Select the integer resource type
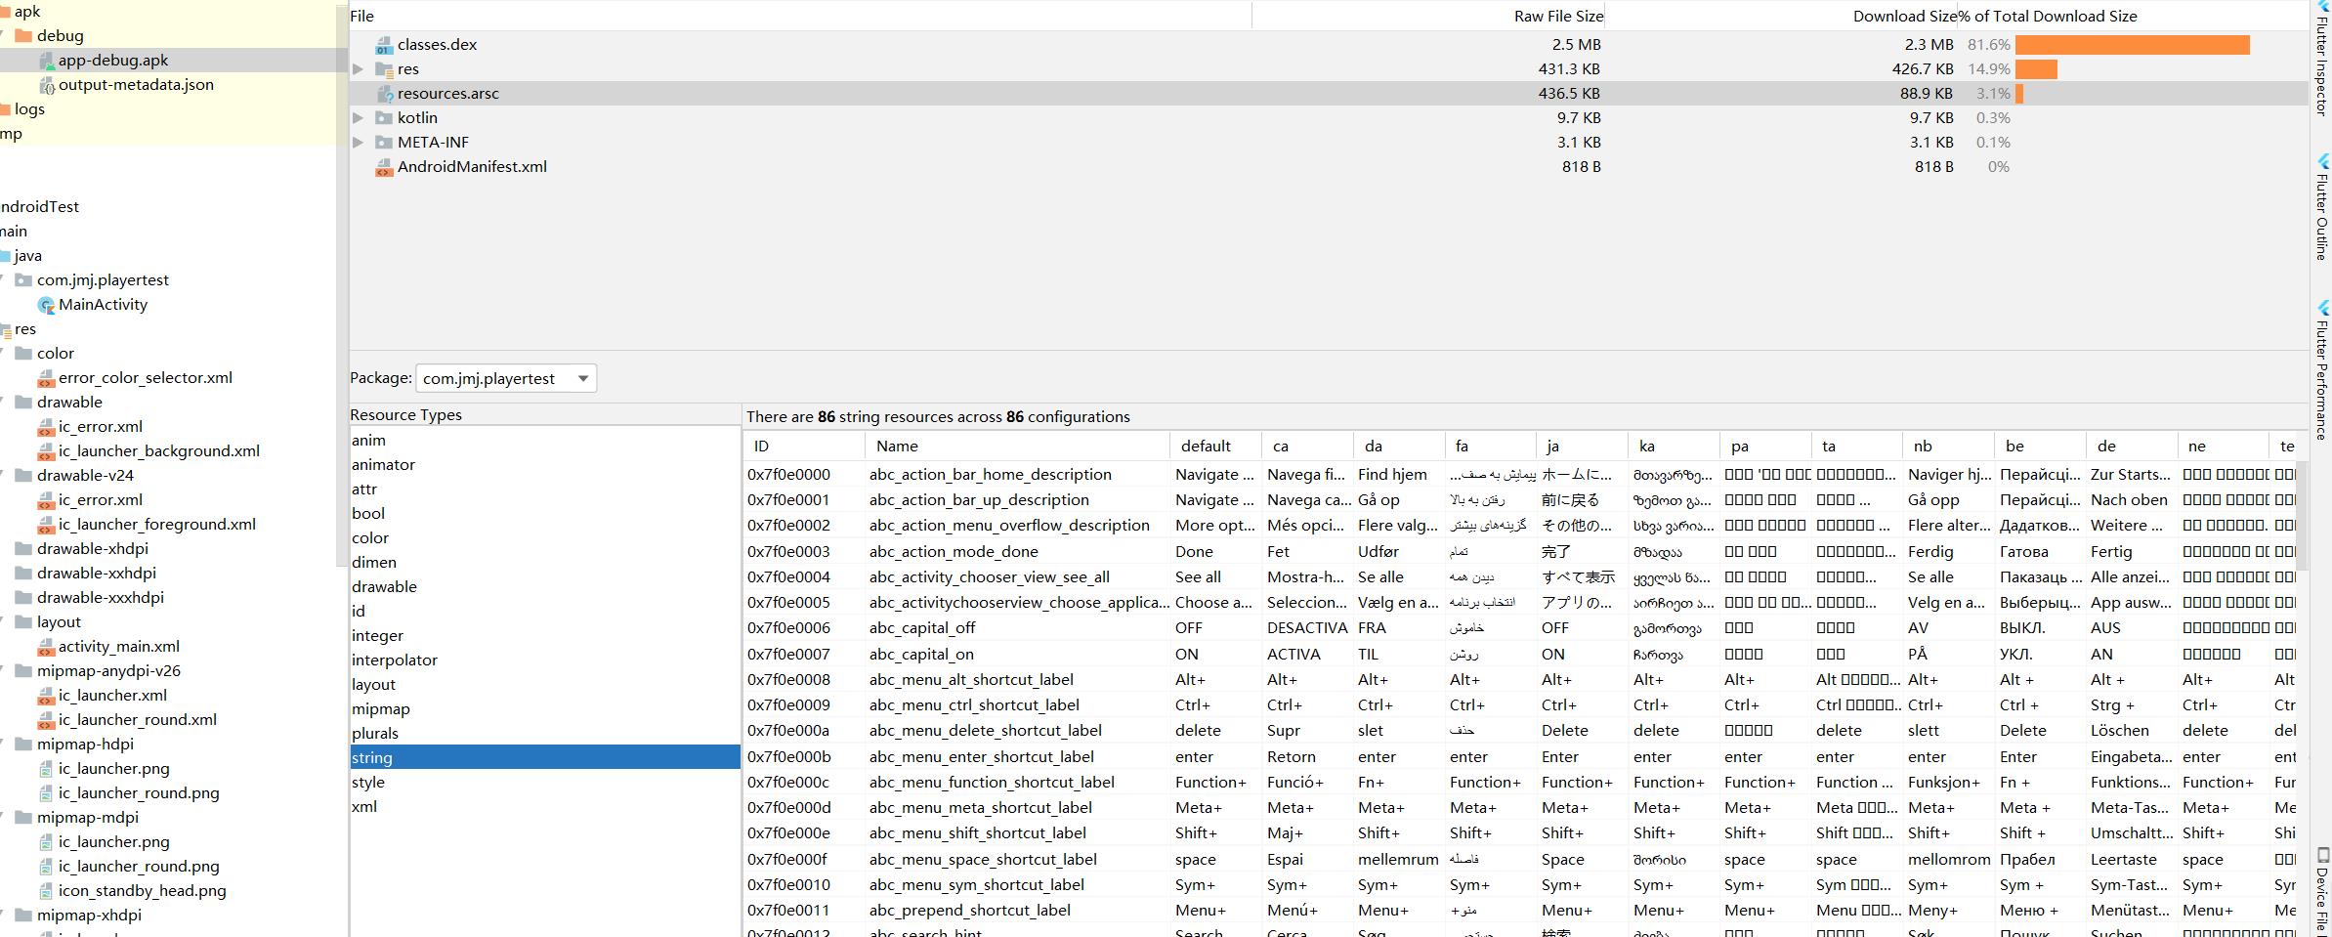The width and height of the screenshot is (2332, 937). pyautogui.click(x=545, y=636)
